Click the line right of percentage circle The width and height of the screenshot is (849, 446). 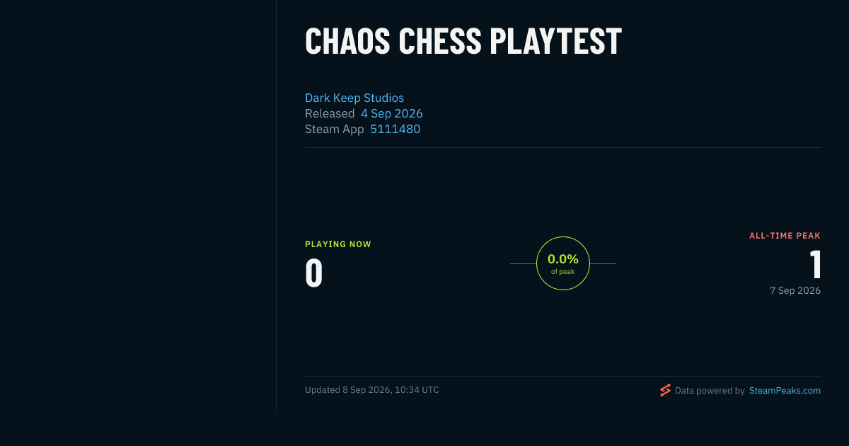603,263
